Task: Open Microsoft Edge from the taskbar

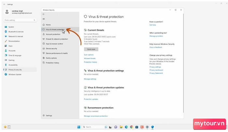Action: click(126, 127)
